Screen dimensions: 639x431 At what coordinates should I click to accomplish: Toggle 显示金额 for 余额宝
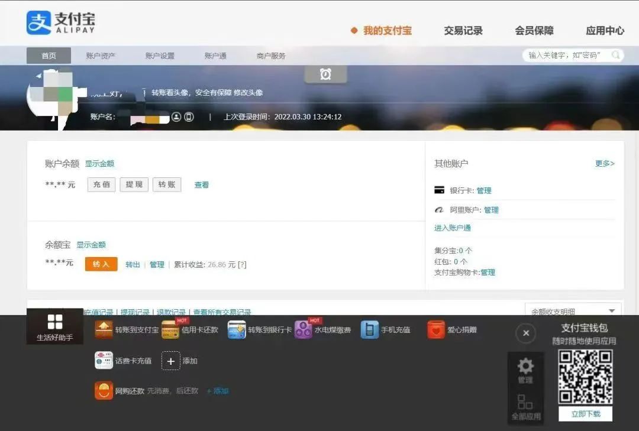click(x=91, y=245)
